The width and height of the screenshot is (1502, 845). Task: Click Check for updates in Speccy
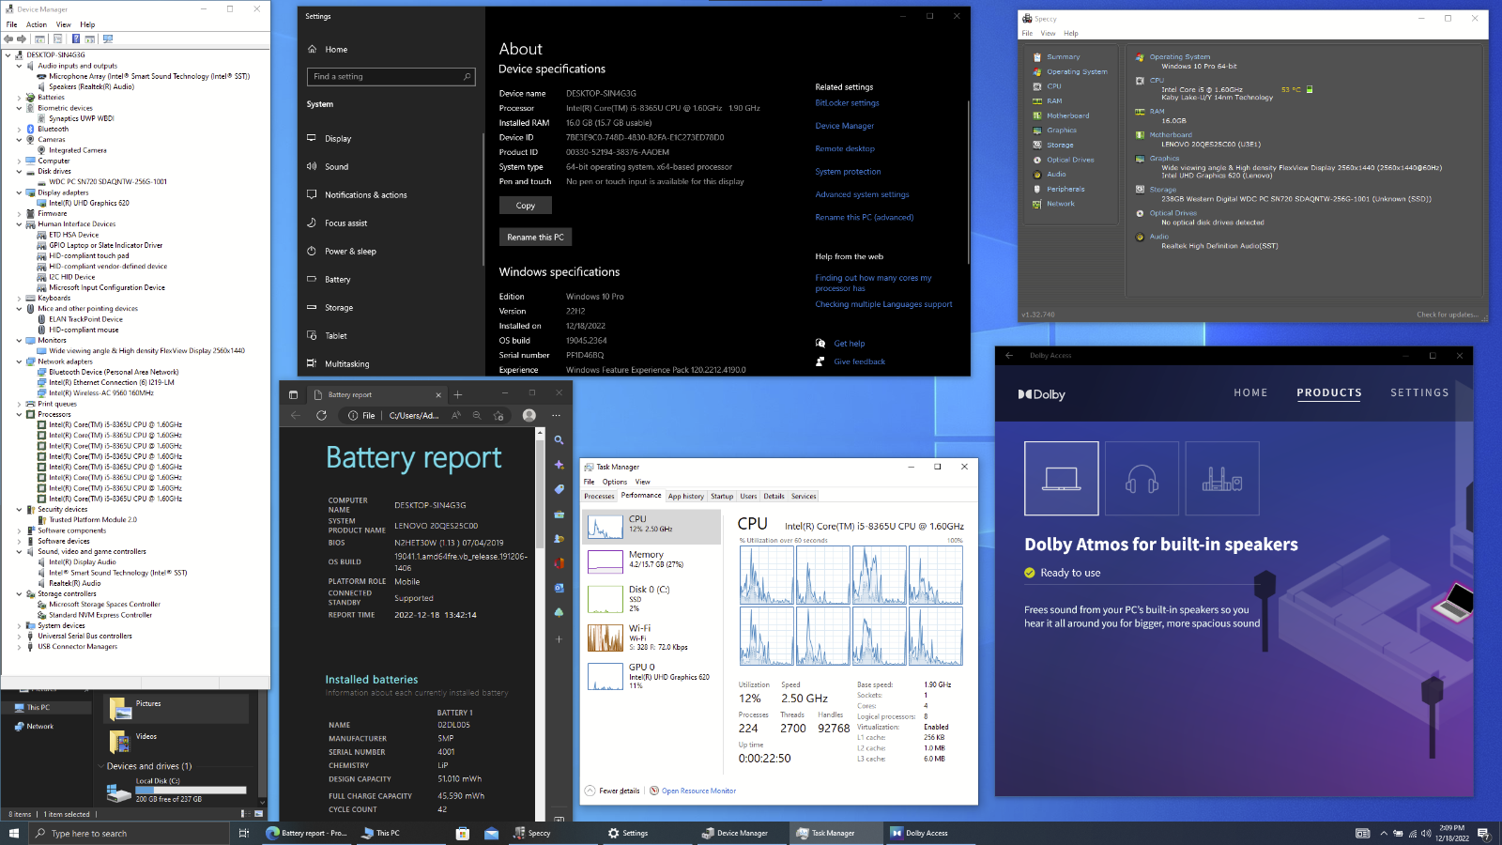click(x=1447, y=315)
